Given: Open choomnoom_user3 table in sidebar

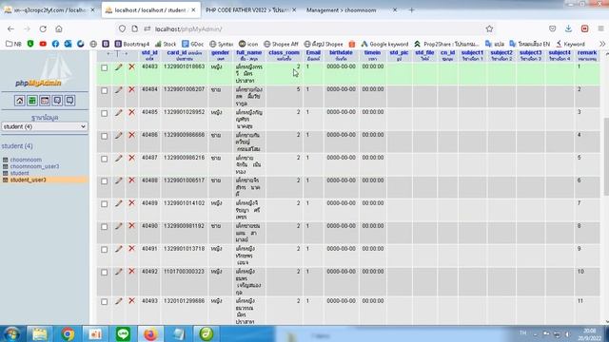Looking at the screenshot, I should point(34,166).
